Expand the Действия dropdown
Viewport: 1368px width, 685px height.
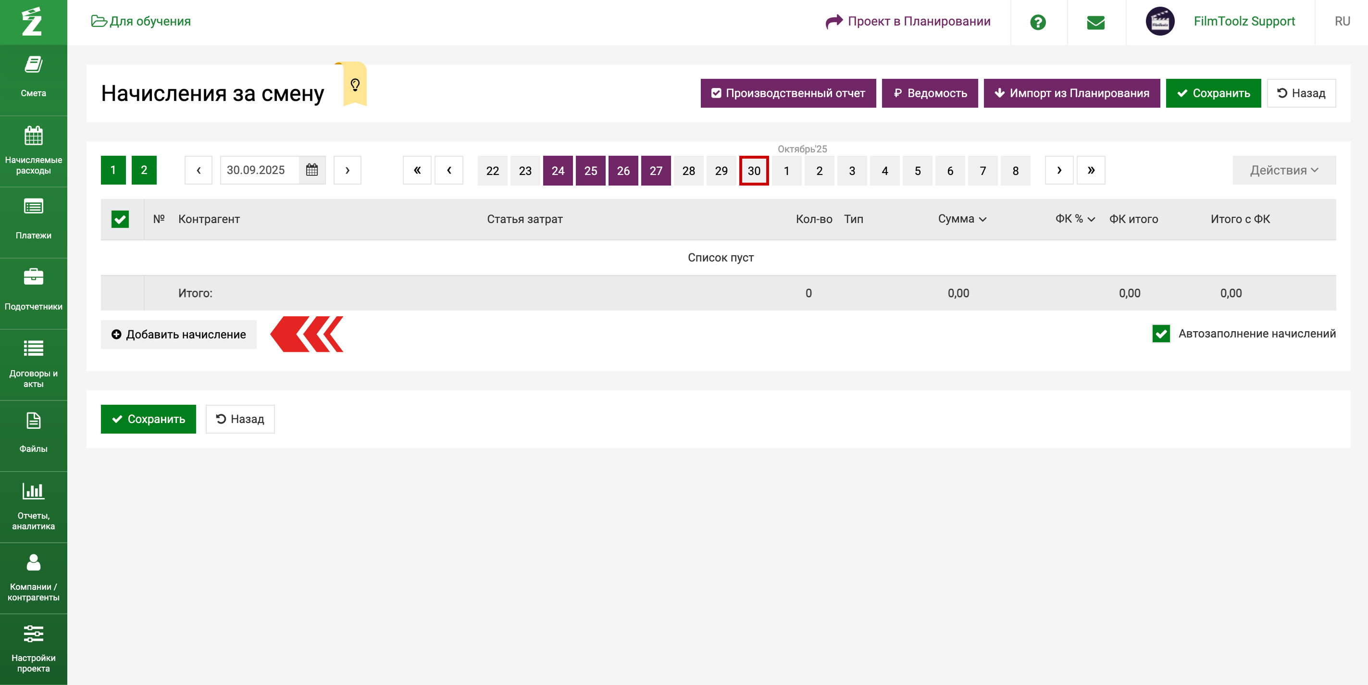tap(1283, 171)
